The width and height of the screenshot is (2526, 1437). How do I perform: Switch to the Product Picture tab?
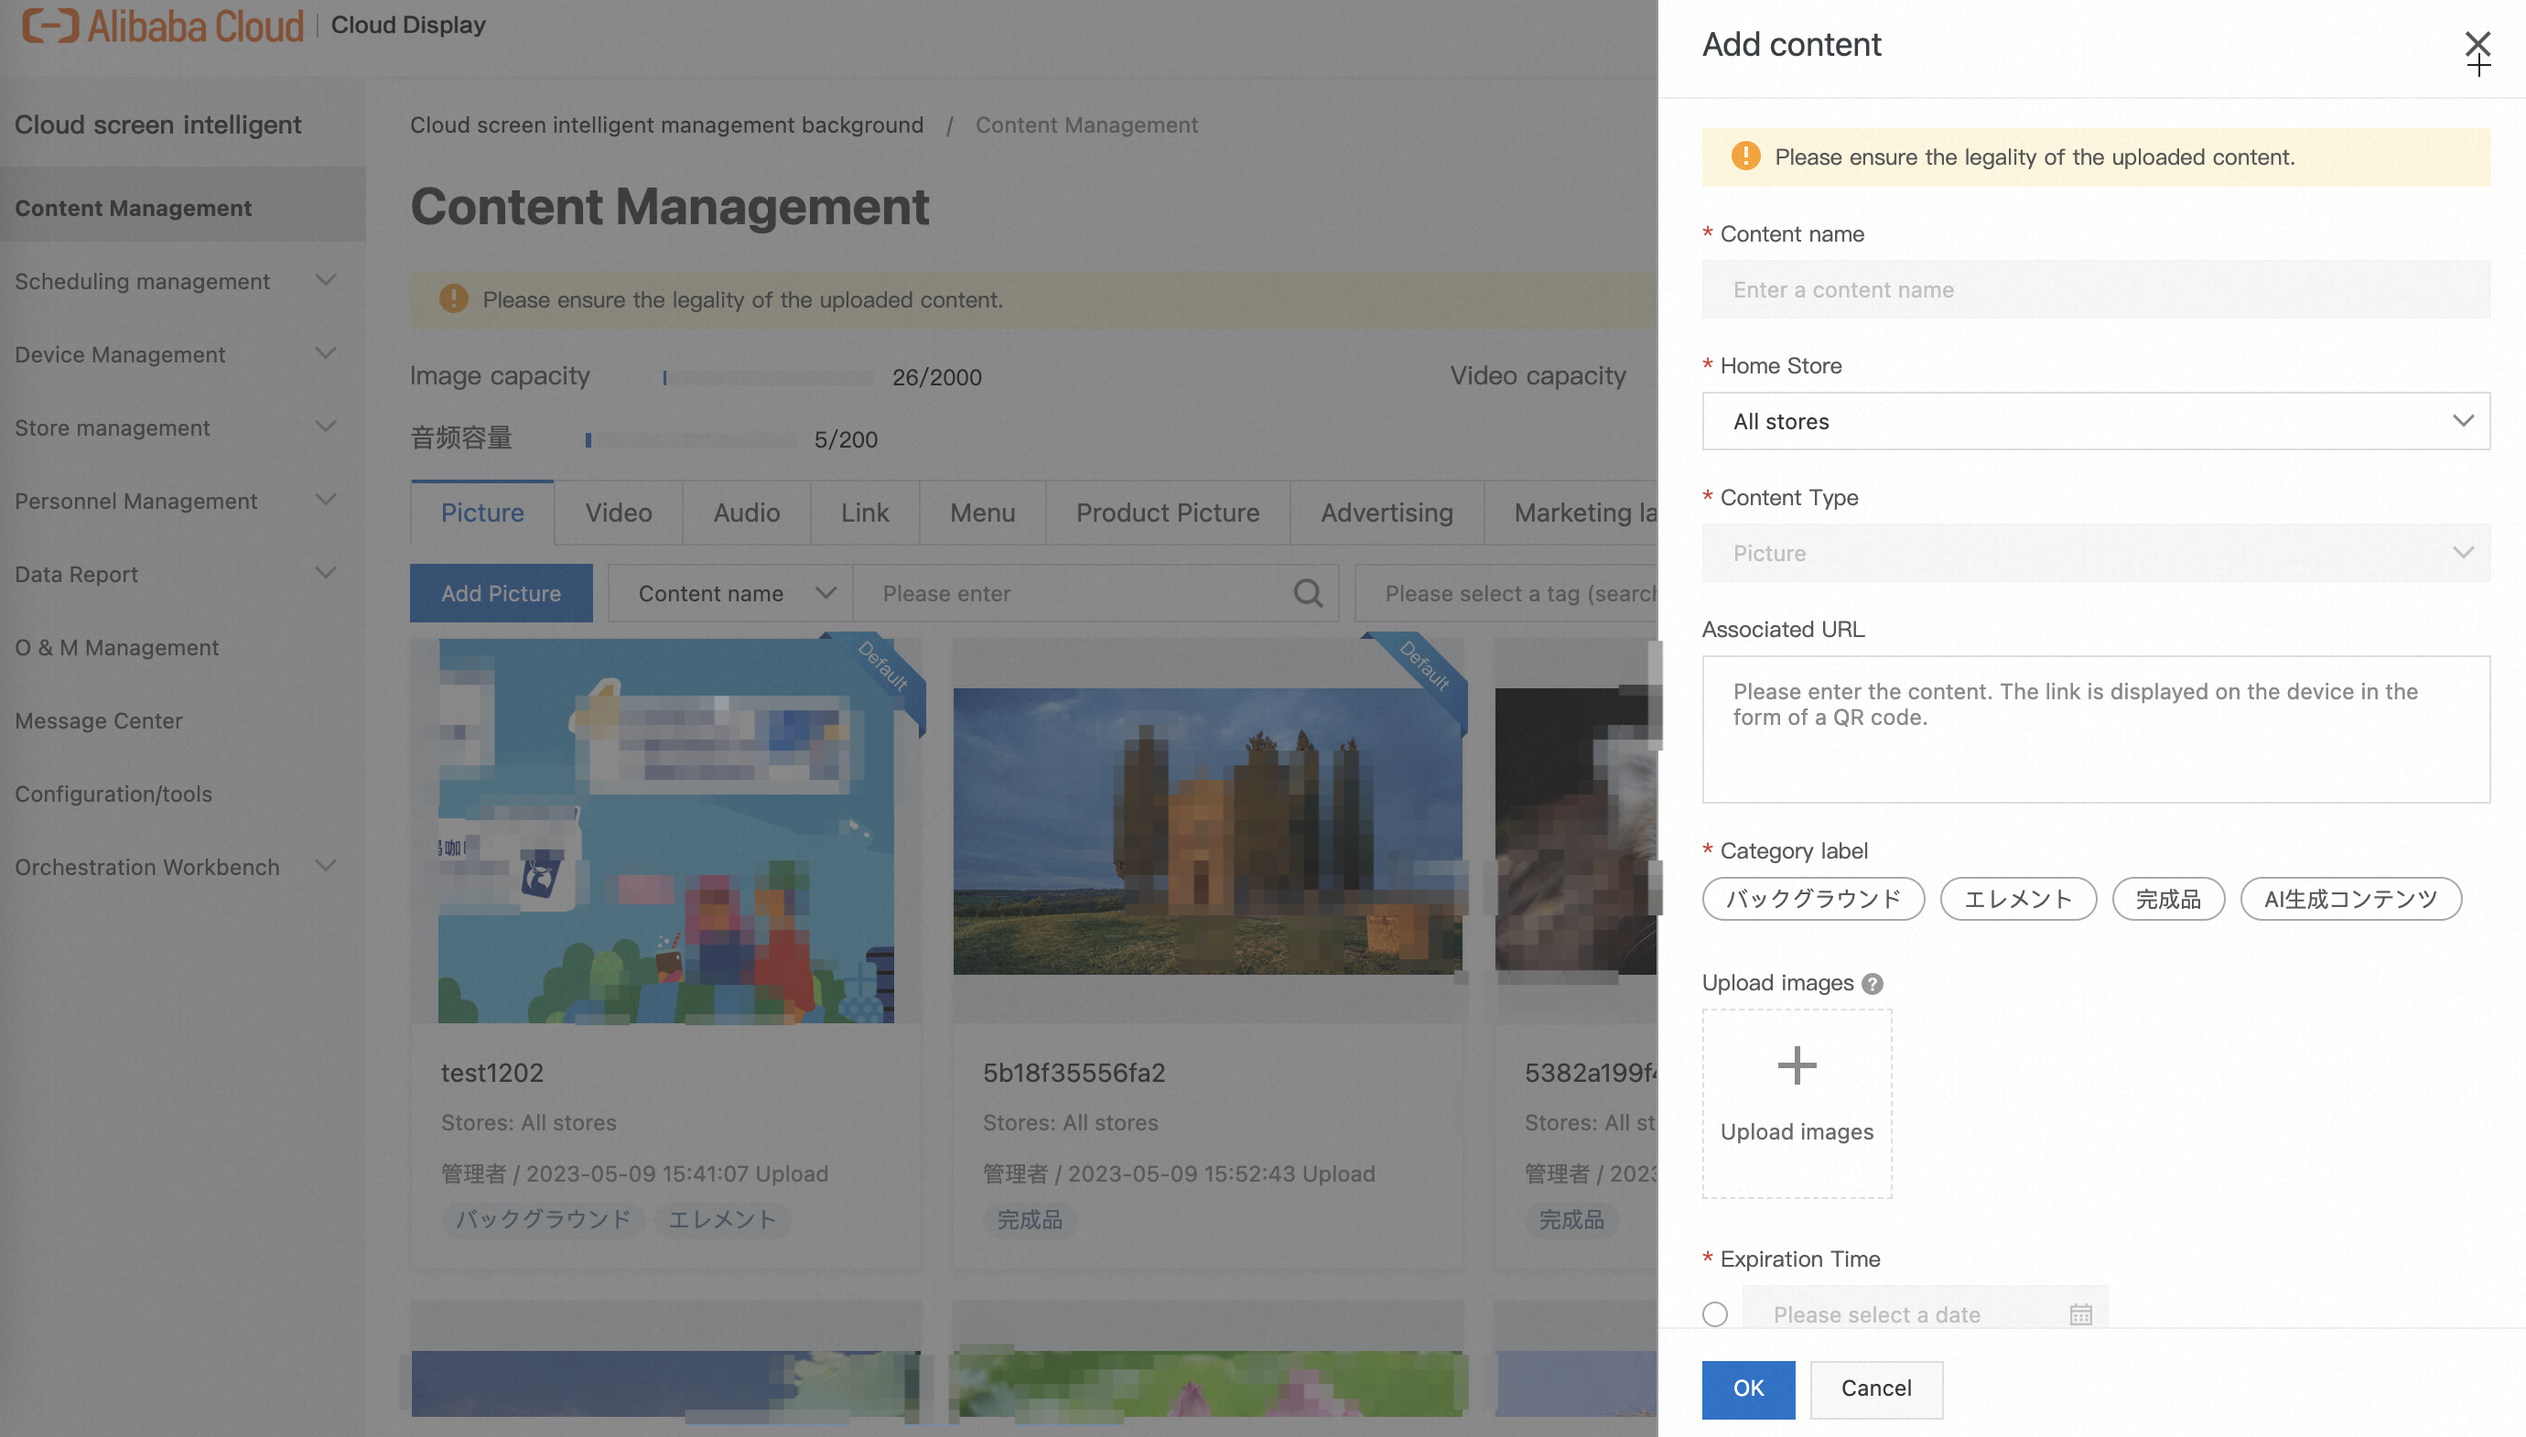[1168, 513]
